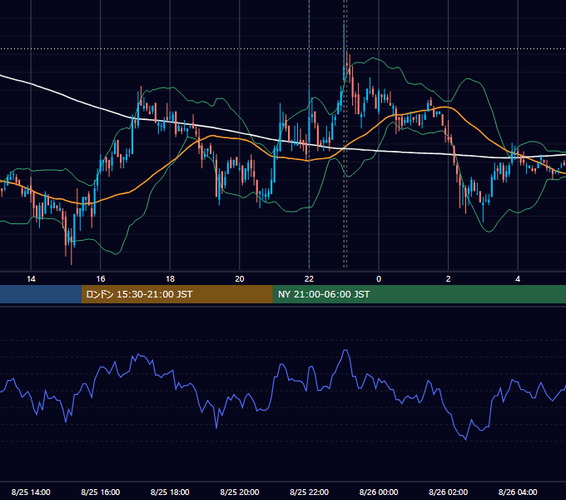The height and width of the screenshot is (500, 566).
Task: Click the 8/25 16:00 label on oscillator axis
Action: [101, 492]
